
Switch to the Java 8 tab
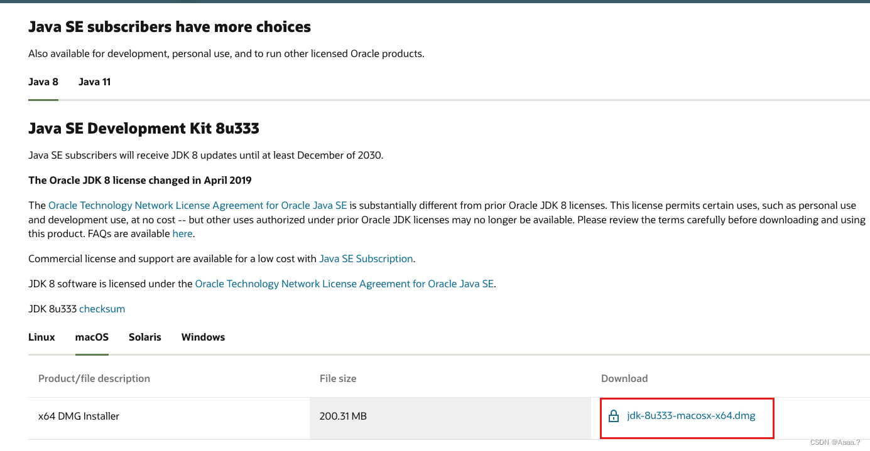coord(43,82)
